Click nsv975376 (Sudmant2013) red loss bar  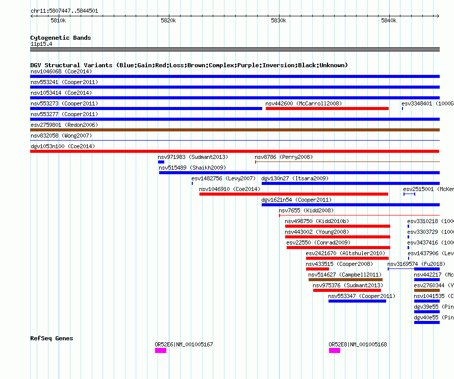(x=347, y=290)
